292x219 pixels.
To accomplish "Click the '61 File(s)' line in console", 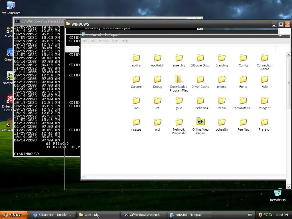I will point(57,144).
